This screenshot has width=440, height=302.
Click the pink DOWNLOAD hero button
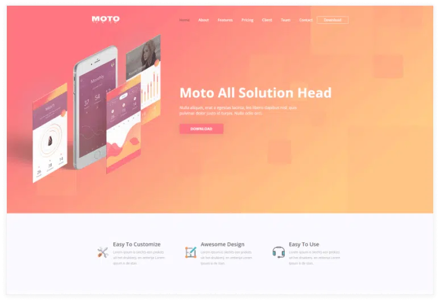(201, 129)
